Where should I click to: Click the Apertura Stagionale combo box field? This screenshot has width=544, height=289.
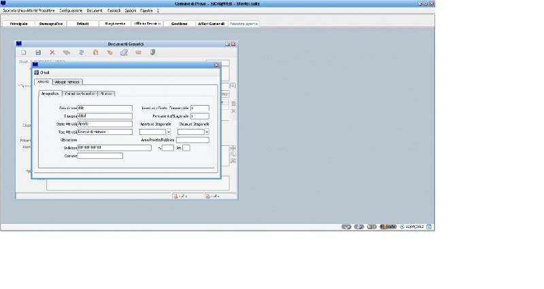[152, 132]
